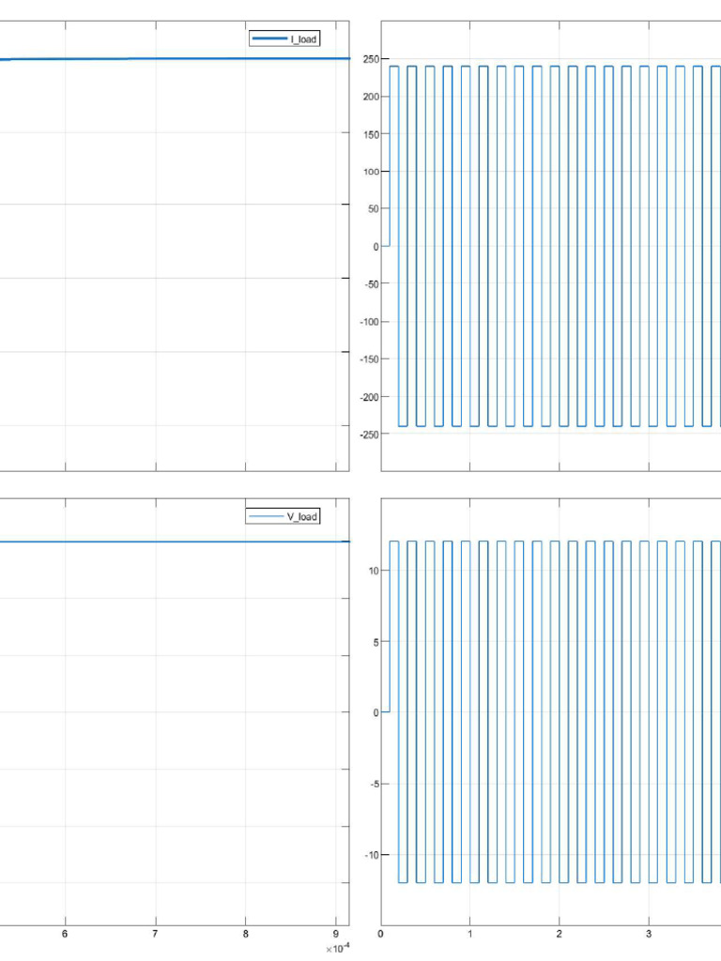This screenshot has height=961, width=721.
Task: Click the 50 y-axis tick label
Action: click(x=373, y=209)
